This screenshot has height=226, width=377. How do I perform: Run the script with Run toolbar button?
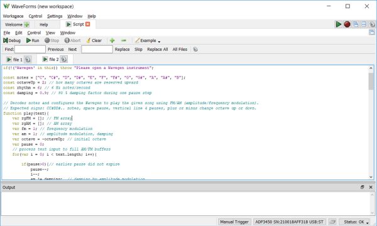[33, 41]
